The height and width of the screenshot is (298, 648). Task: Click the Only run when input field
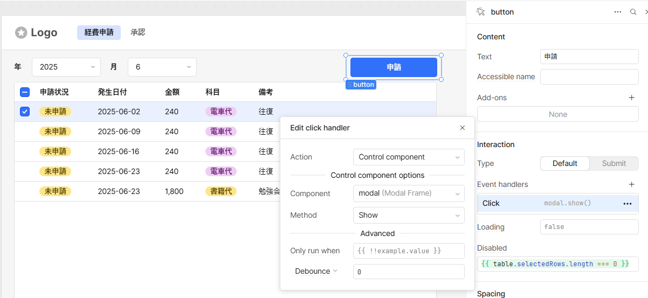click(x=409, y=251)
